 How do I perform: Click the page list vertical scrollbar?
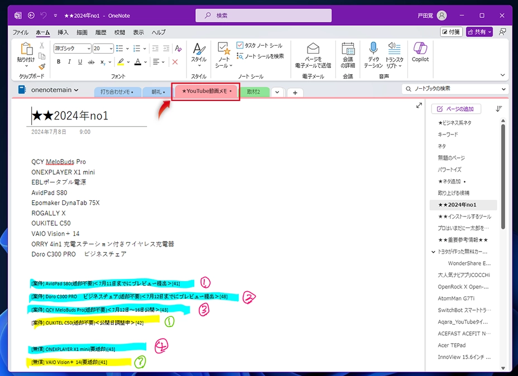tap(503, 177)
